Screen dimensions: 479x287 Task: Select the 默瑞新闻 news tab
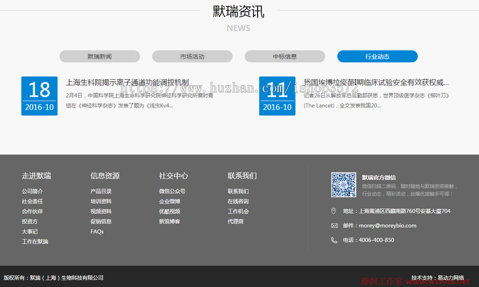pos(100,56)
